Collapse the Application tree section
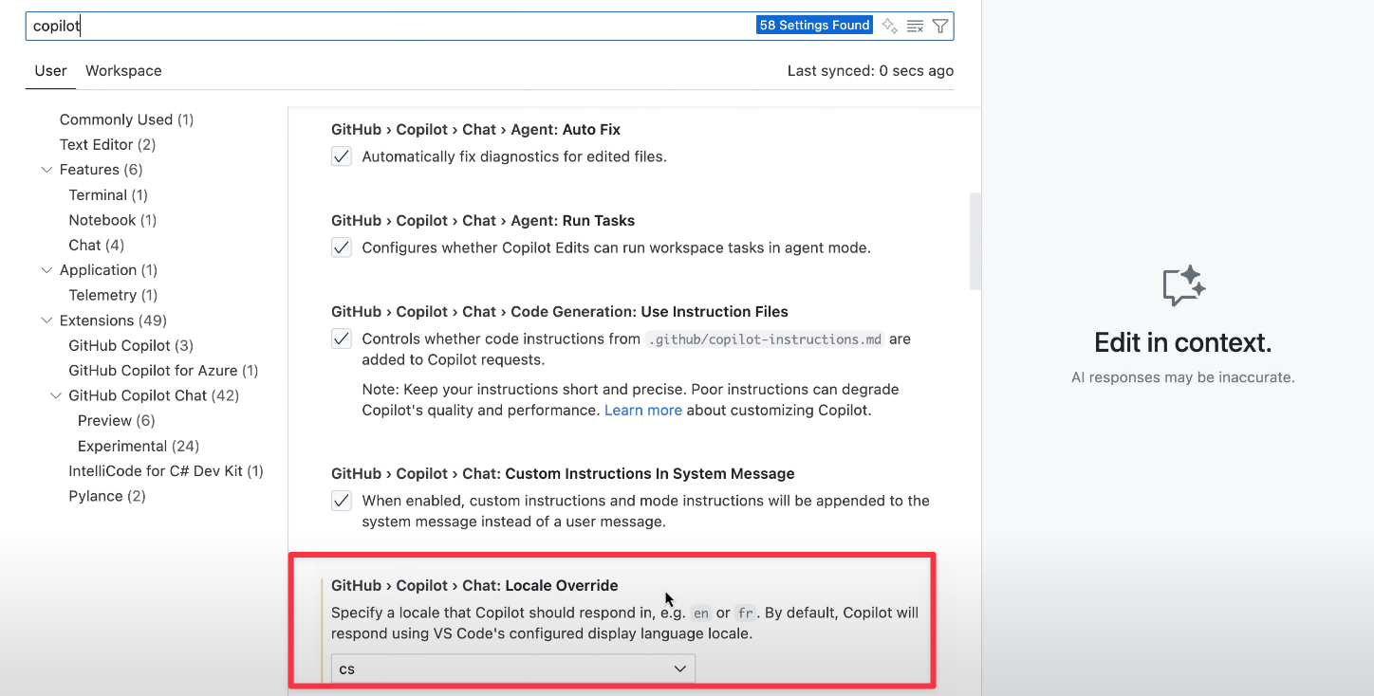 [x=46, y=270]
